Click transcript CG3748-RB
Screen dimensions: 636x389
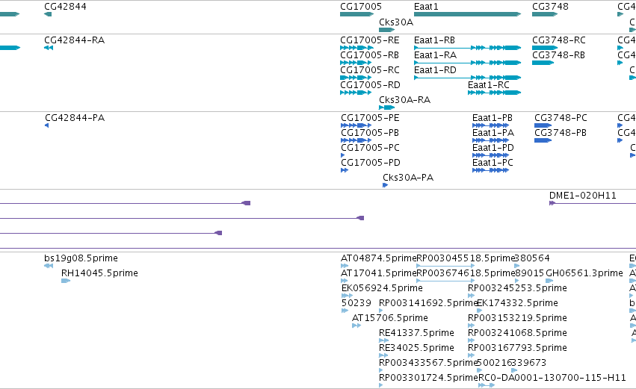click(558, 55)
